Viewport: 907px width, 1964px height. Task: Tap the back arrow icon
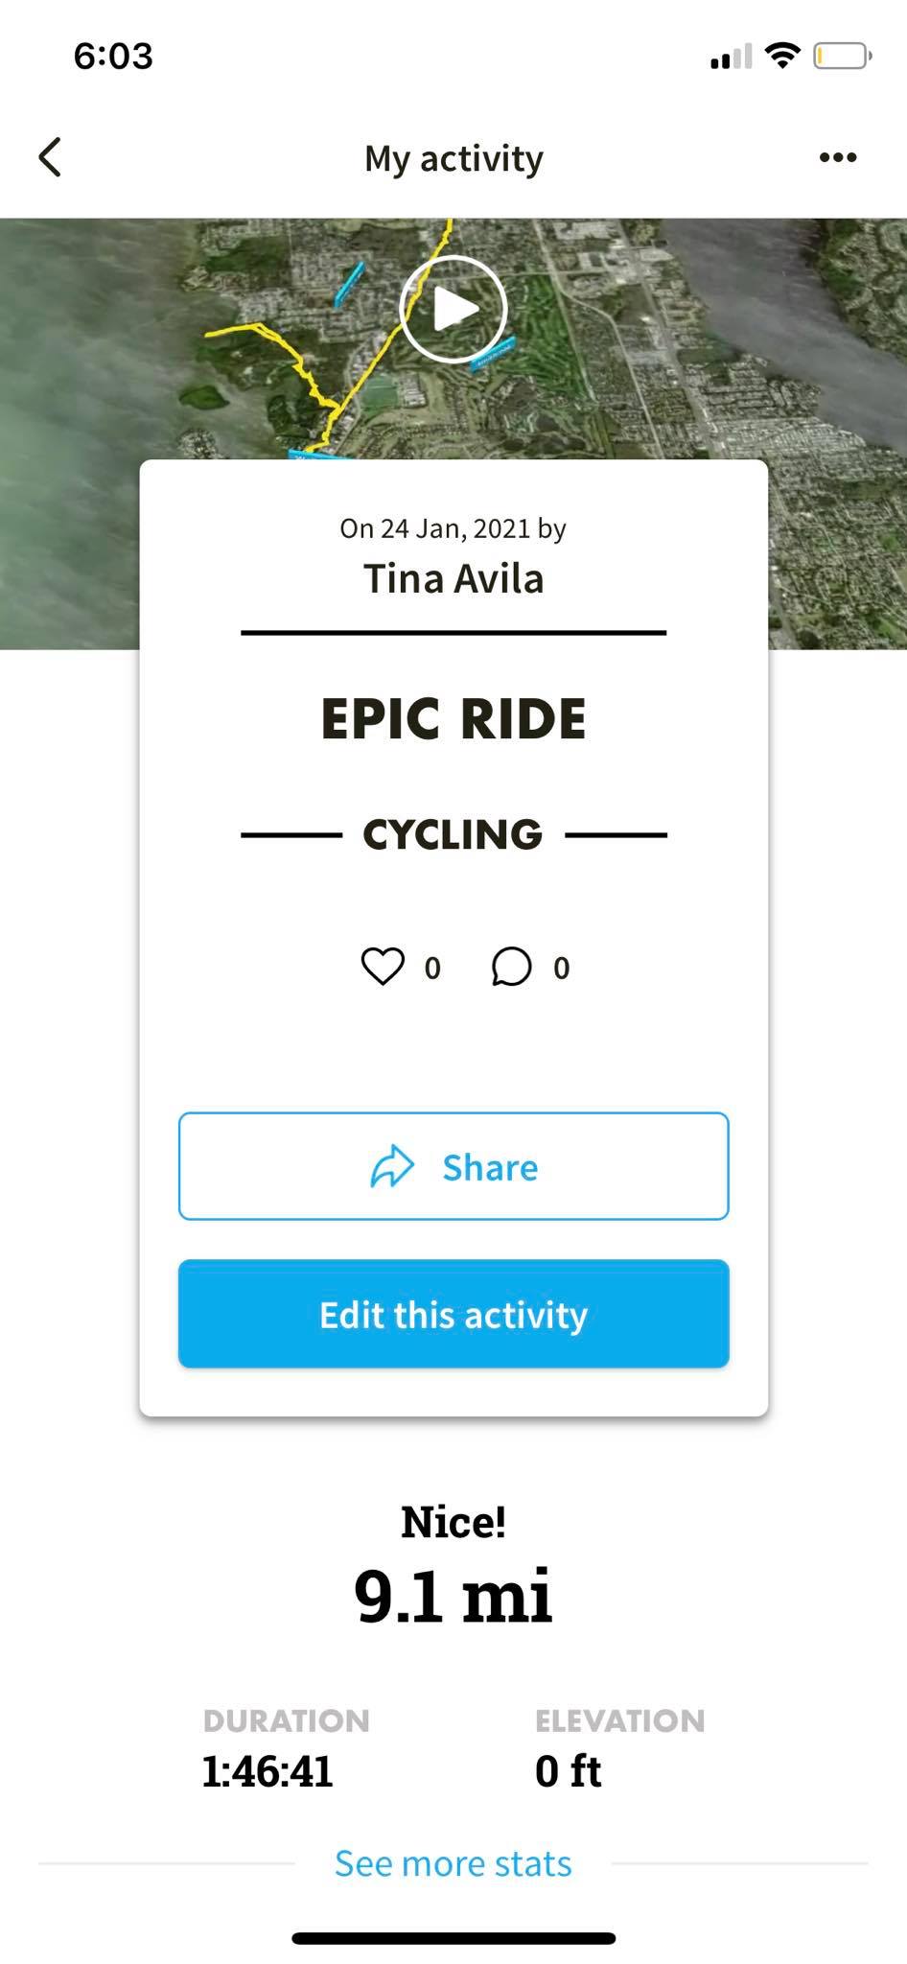50,157
